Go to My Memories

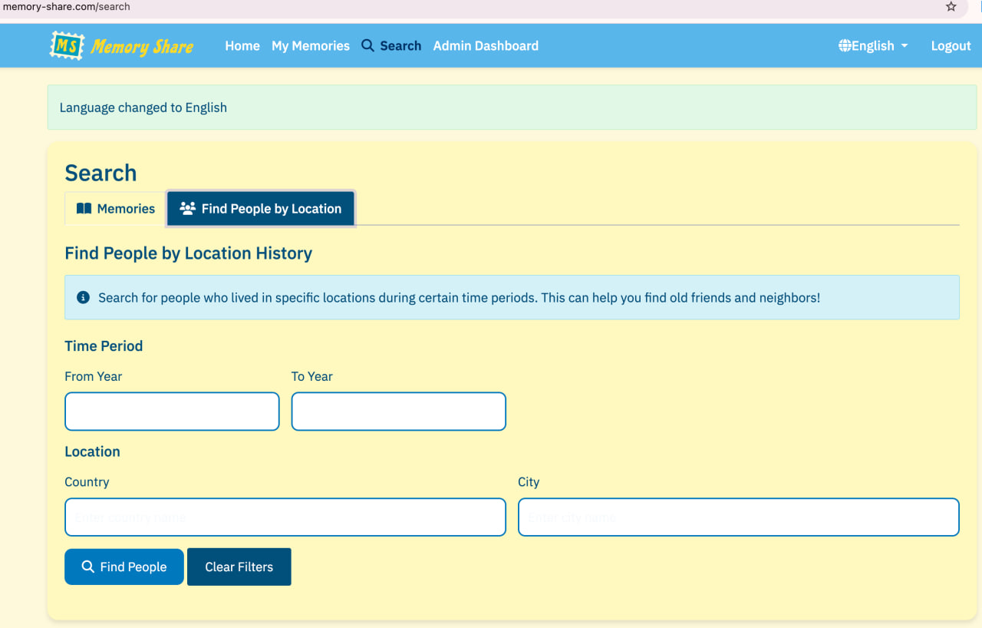click(311, 46)
